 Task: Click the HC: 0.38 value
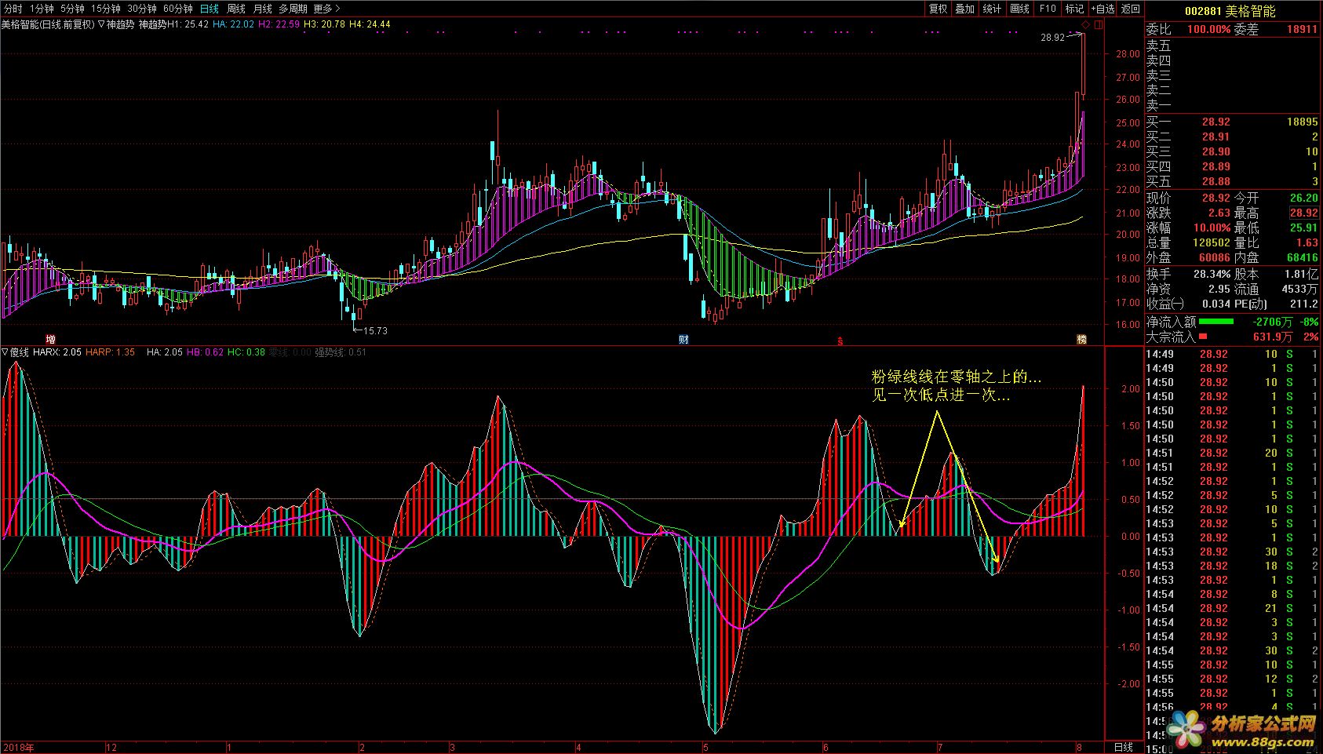[246, 353]
